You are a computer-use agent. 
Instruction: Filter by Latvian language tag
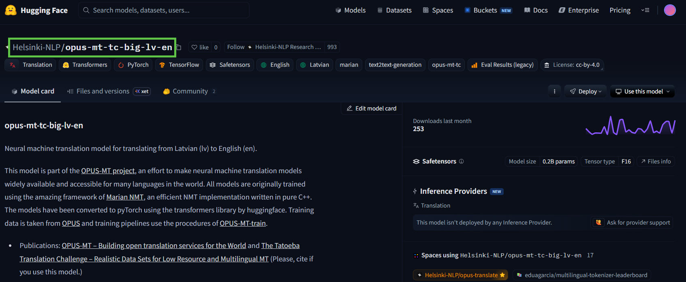(314, 65)
